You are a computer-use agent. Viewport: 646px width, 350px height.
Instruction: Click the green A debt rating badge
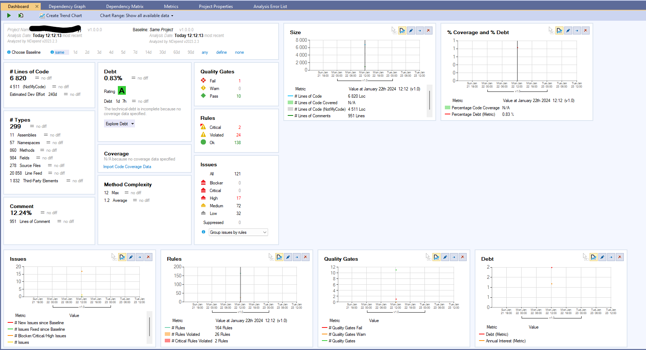[122, 91]
